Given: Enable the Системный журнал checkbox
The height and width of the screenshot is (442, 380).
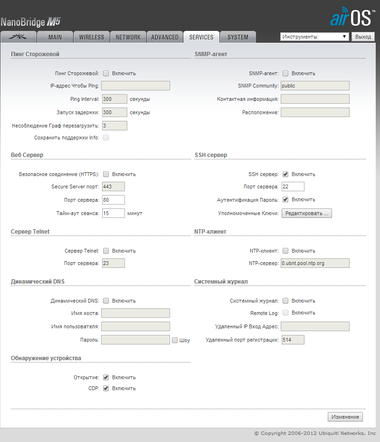Looking at the screenshot, I should pyautogui.click(x=285, y=301).
